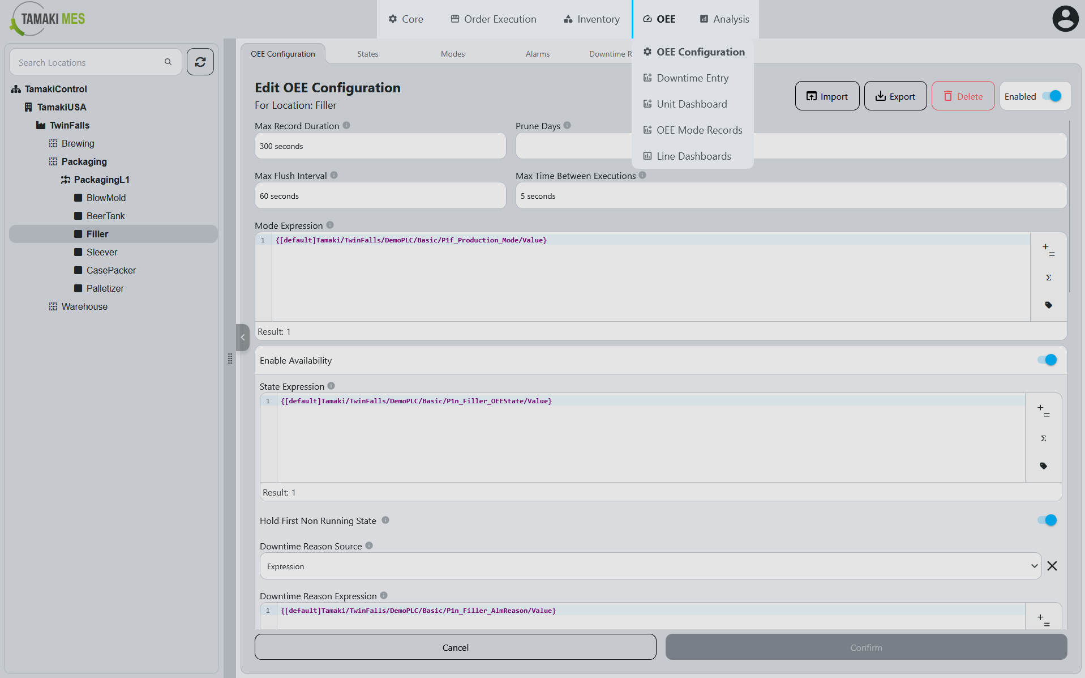Click info icon beside Max Record Duration
1085x678 pixels.
click(x=346, y=125)
